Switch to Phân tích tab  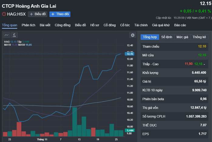point(28,25)
